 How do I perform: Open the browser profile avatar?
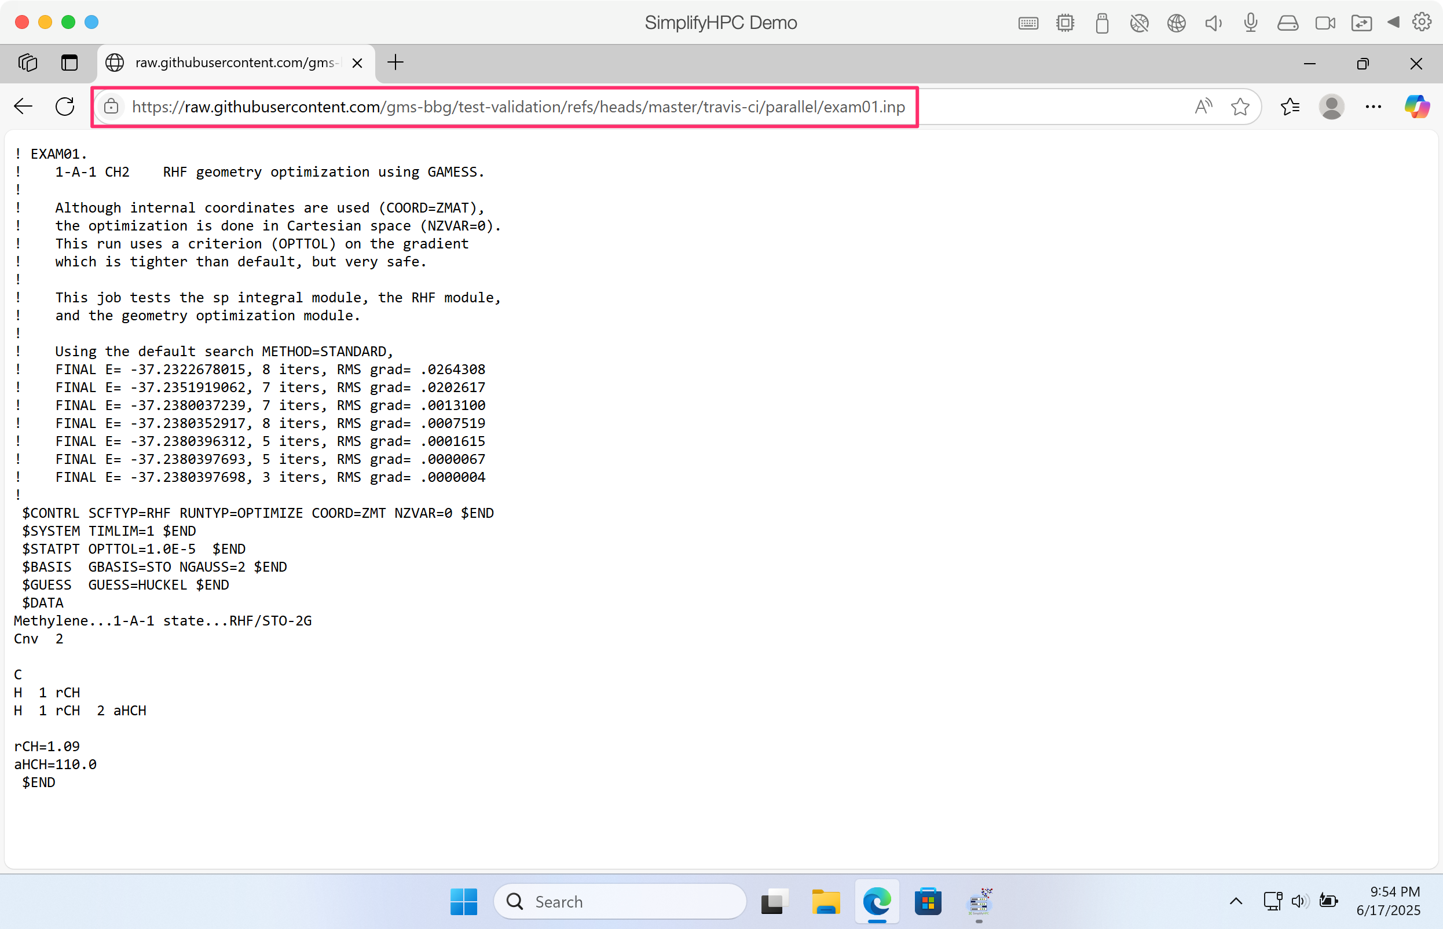1331,107
